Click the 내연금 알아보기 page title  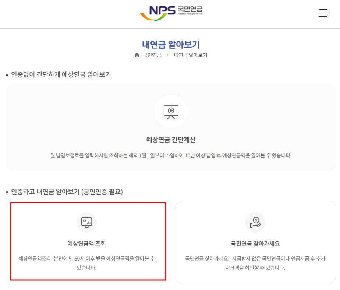171,44
